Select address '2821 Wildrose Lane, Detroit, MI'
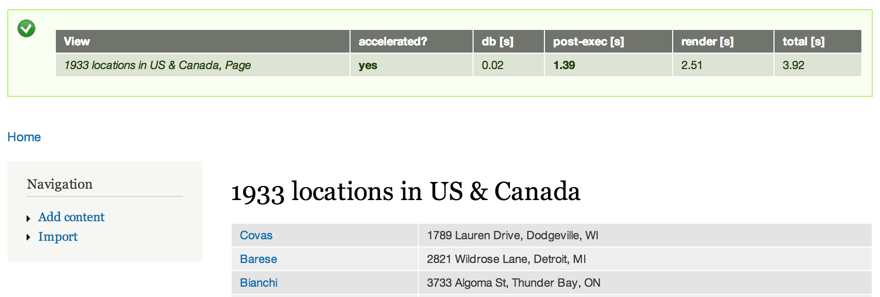Viewport: 880px width, 297px height. [506, 259]
